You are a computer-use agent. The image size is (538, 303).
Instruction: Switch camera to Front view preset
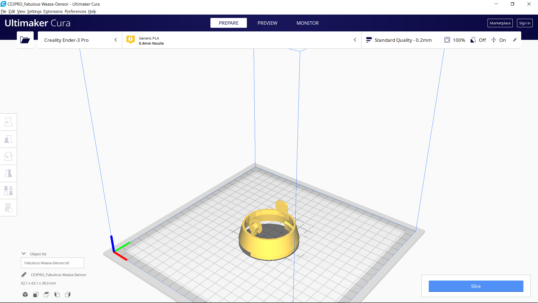click(36, 295)
